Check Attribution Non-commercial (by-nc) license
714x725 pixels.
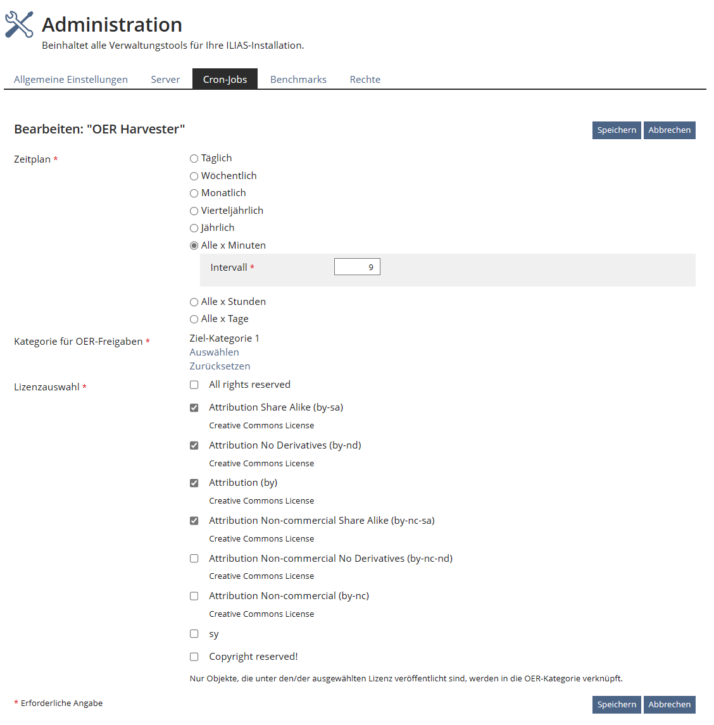coord(194,596)
